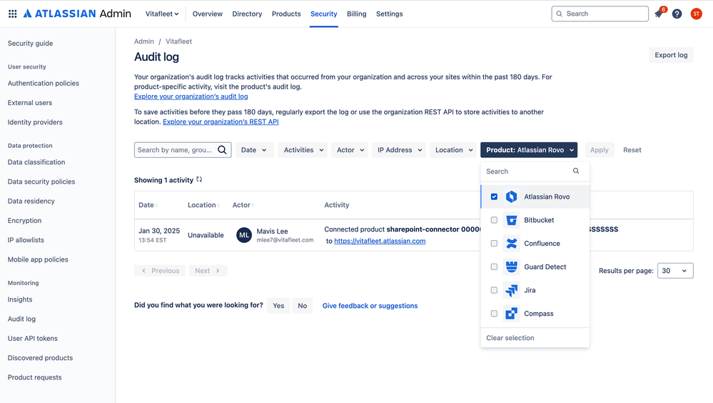
Task: Open the Location filter dropdown
Action: (x=454, y=150)
